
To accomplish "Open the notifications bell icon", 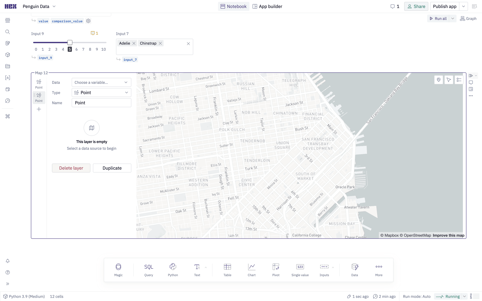I will (x=8, y=261).
